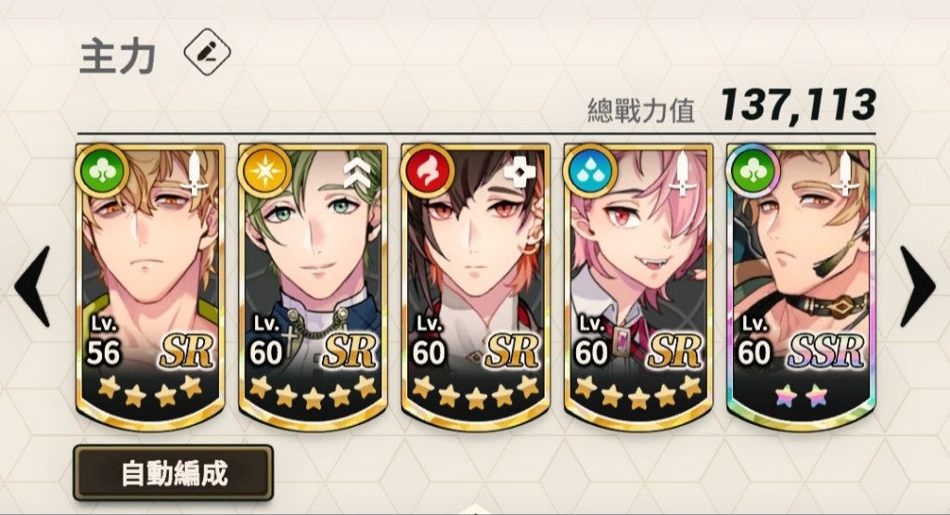Select the Lv. 56 blonde SR character card
The image size is (950, 515).
click(x=150, y=287)
